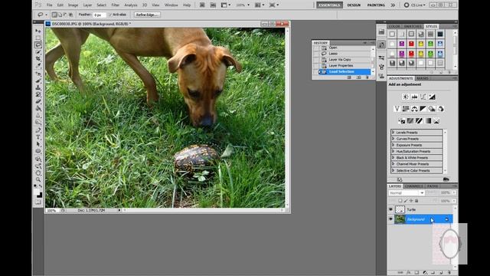Click the Selective Color adjustment icon
This screenshot has height=276, width=490.
click(x=436, y=121)
